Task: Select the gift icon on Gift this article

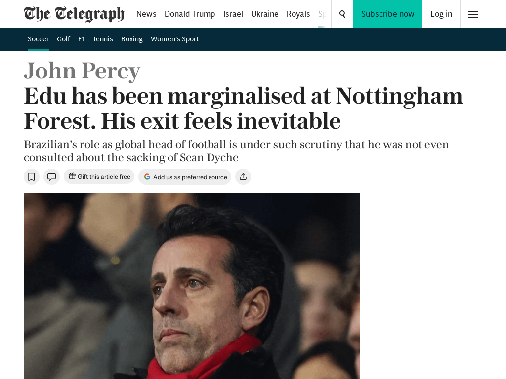Action: pyautogui.click(x=71, y=176)
